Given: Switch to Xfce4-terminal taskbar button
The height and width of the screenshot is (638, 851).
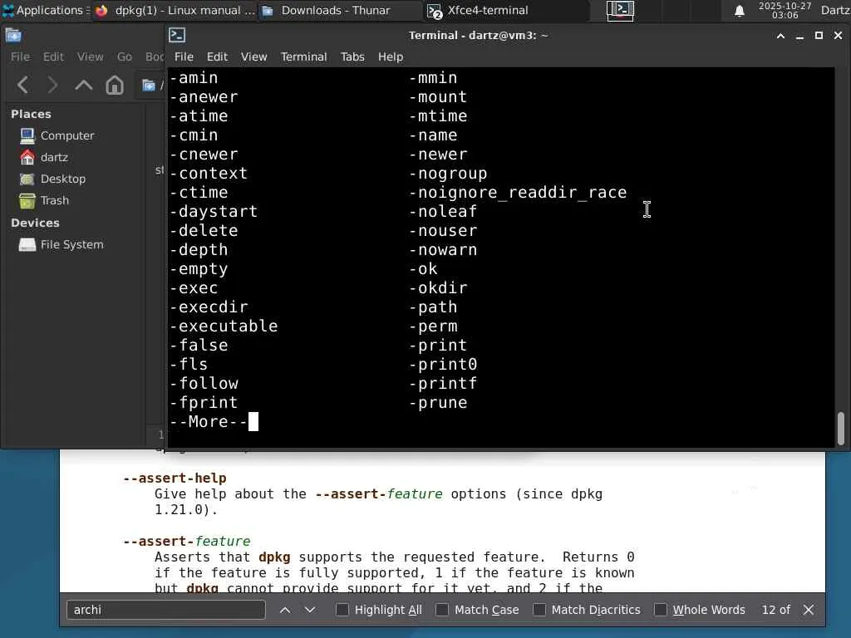Looking at the screenshot, I should point(506,10).
